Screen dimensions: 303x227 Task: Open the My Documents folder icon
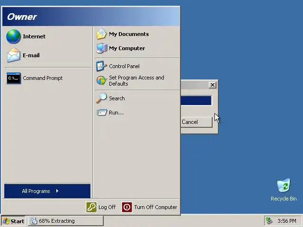101,34
